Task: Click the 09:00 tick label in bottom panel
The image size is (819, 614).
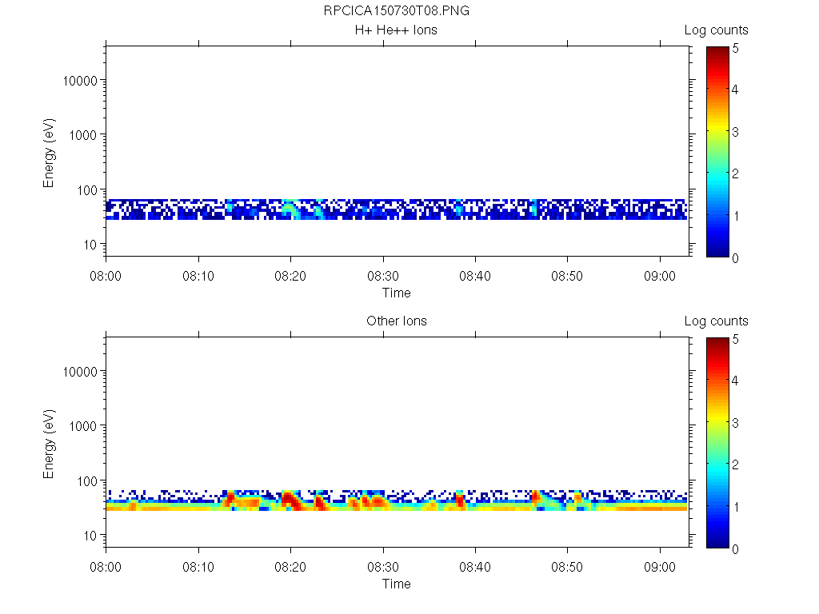Action: click(x=660, y=567)
